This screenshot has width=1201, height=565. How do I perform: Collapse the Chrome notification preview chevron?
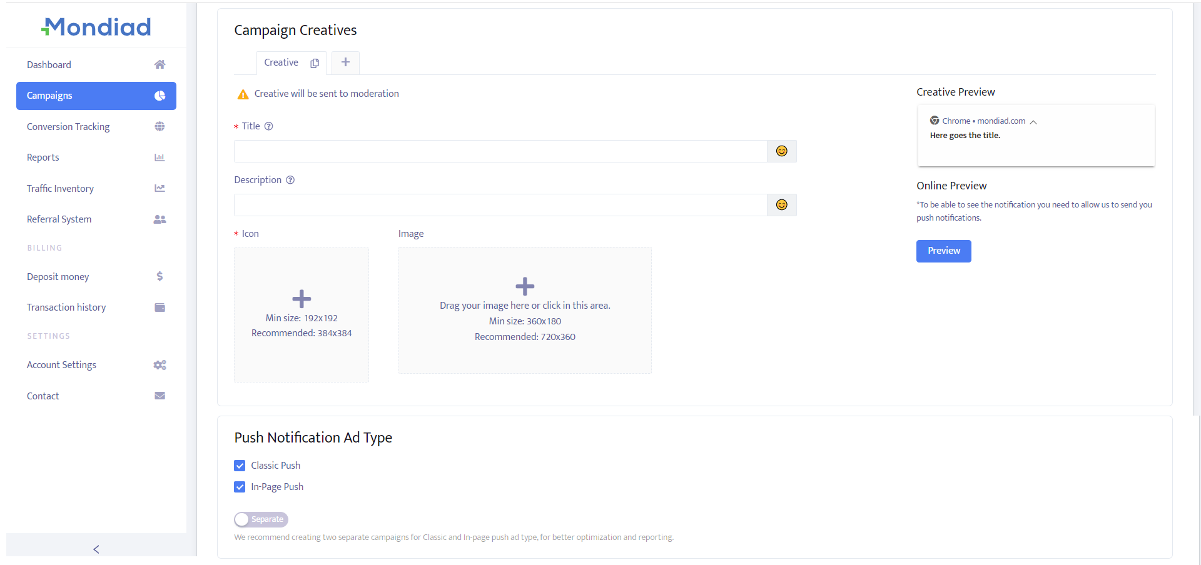click(x=1033, y=122)
